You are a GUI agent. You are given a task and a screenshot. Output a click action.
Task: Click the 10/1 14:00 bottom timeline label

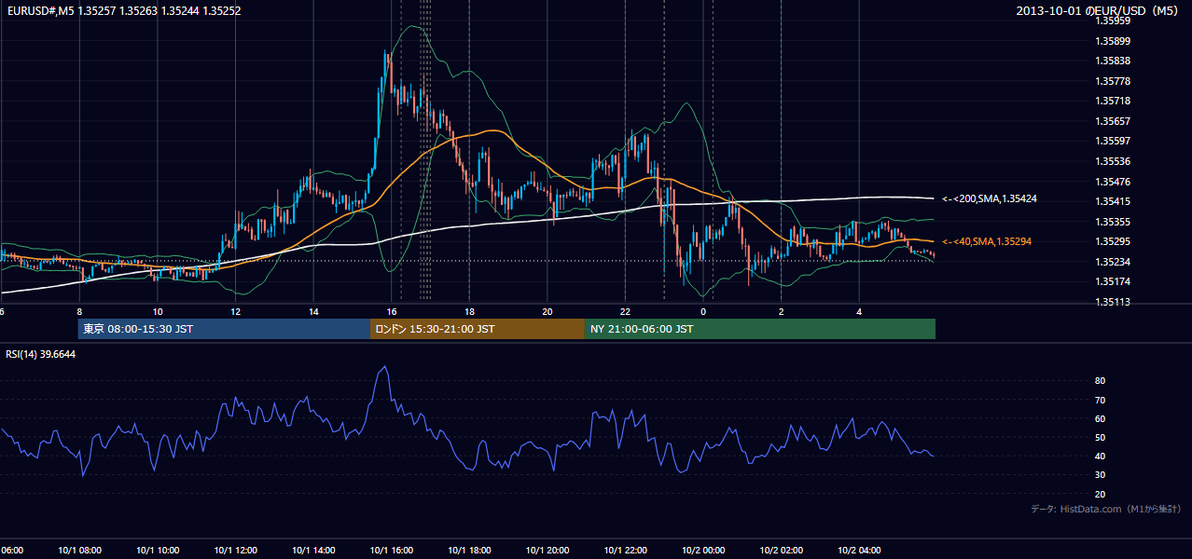click(x=313, y=550)
